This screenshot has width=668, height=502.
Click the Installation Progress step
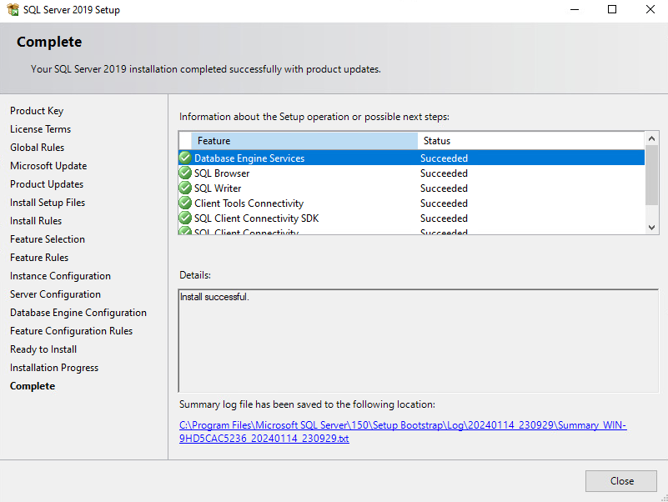[x=54, y=368]
